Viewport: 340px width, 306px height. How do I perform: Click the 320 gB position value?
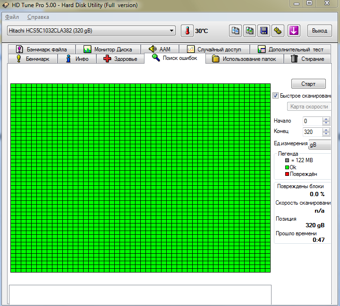[x=315, y=225]
